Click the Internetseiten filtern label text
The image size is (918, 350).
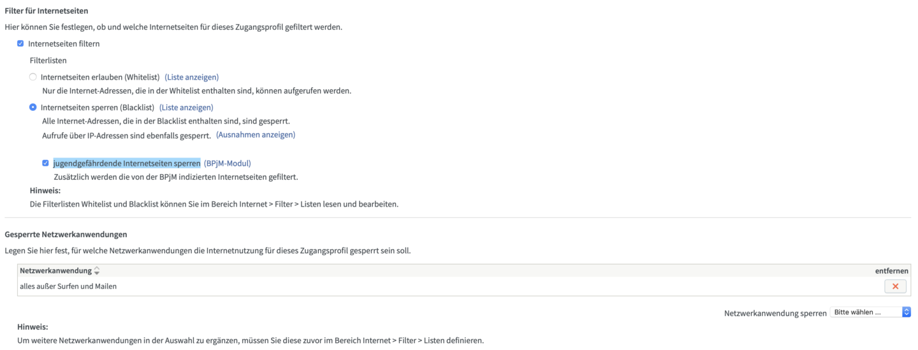64,44
